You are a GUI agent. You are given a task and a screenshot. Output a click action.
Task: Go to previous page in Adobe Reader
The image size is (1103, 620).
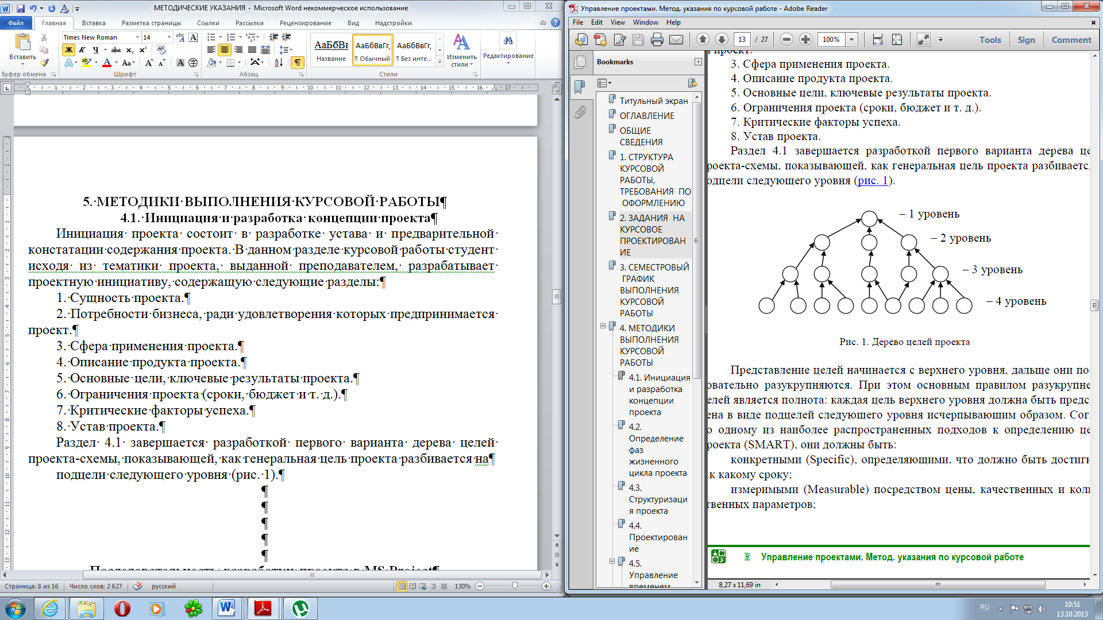703,40
